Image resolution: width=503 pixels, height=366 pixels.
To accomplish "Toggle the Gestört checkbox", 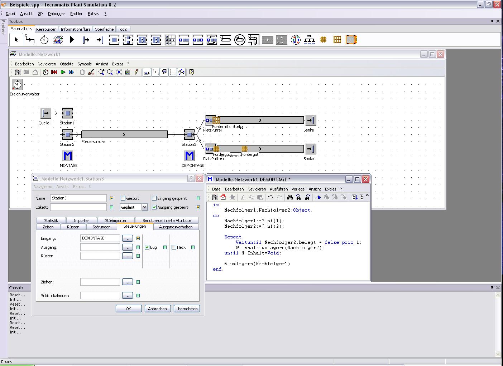I will tap(123, 198).
